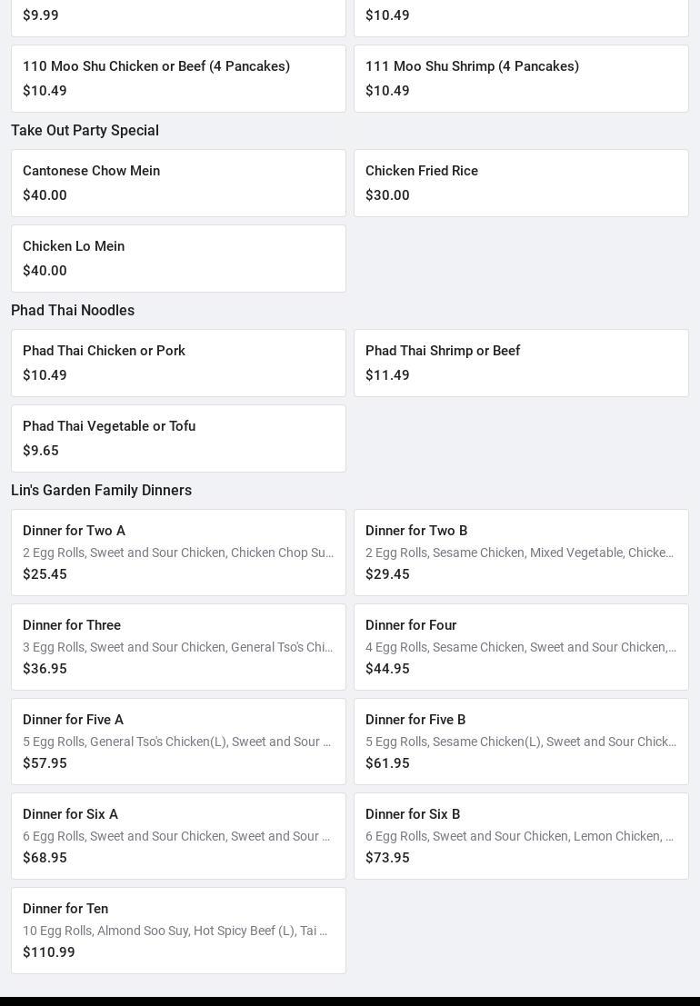Open the Dinner for Three card
The width and height of the screenshot is (700, 1006).
click(x=178, y=646)
